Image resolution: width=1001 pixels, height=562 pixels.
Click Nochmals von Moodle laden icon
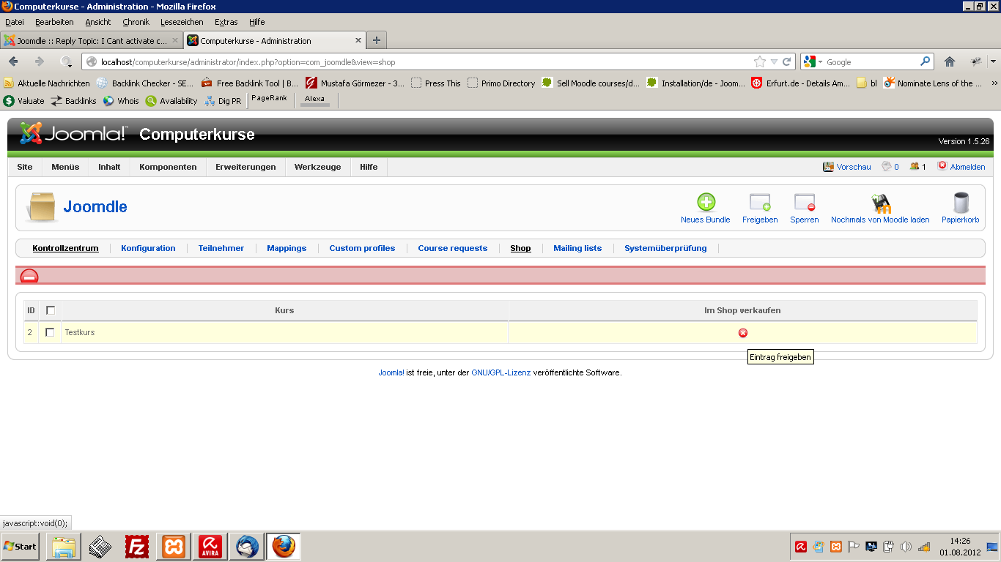pos(879,203)
